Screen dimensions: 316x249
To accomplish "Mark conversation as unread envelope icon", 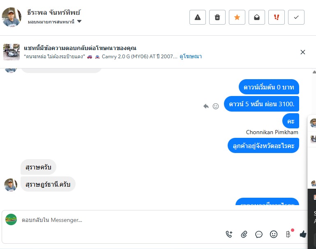I will pyautogui.click(x=257, y=17).
